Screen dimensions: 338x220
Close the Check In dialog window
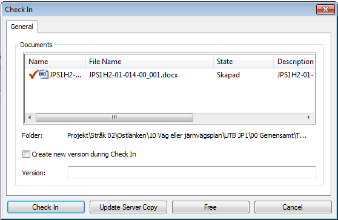coord(325,10)
